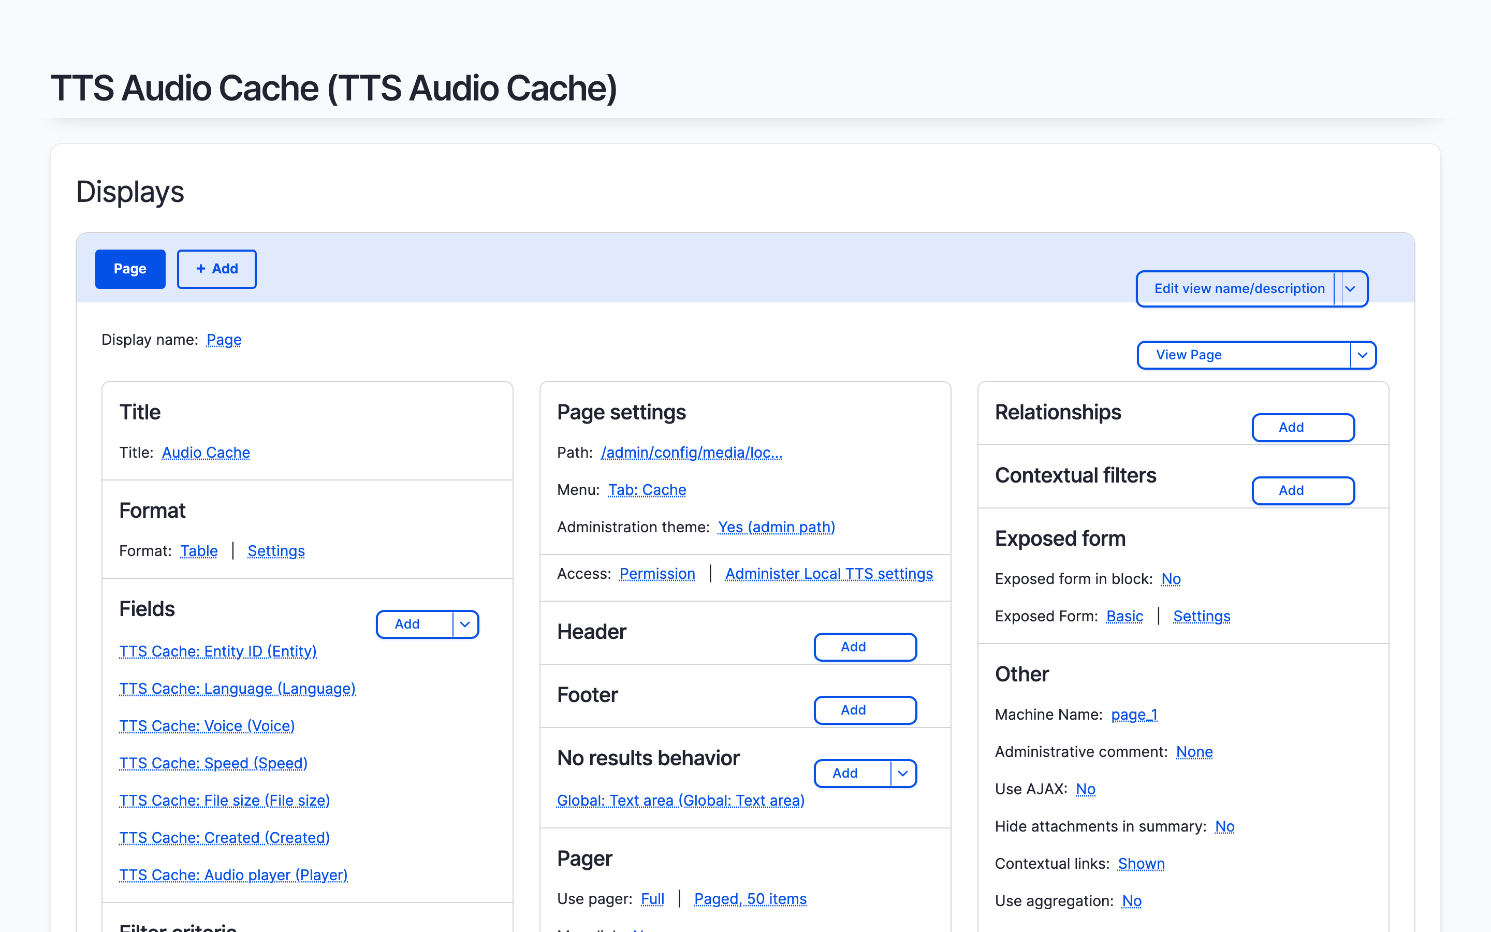Edit the Audio Cache title link
1491x932 pixels.
tap(206, 453)
